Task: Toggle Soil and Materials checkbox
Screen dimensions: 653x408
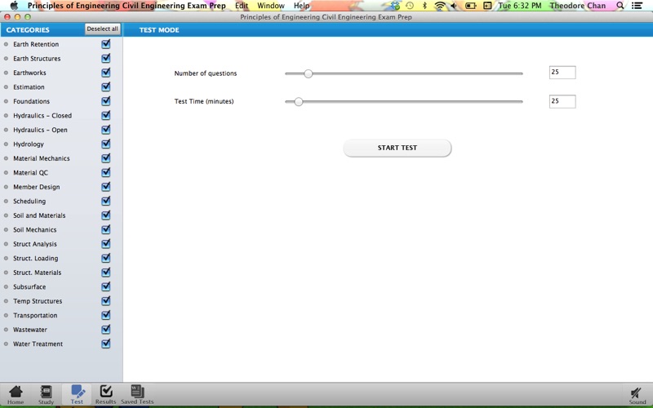Action: point(106,215)
